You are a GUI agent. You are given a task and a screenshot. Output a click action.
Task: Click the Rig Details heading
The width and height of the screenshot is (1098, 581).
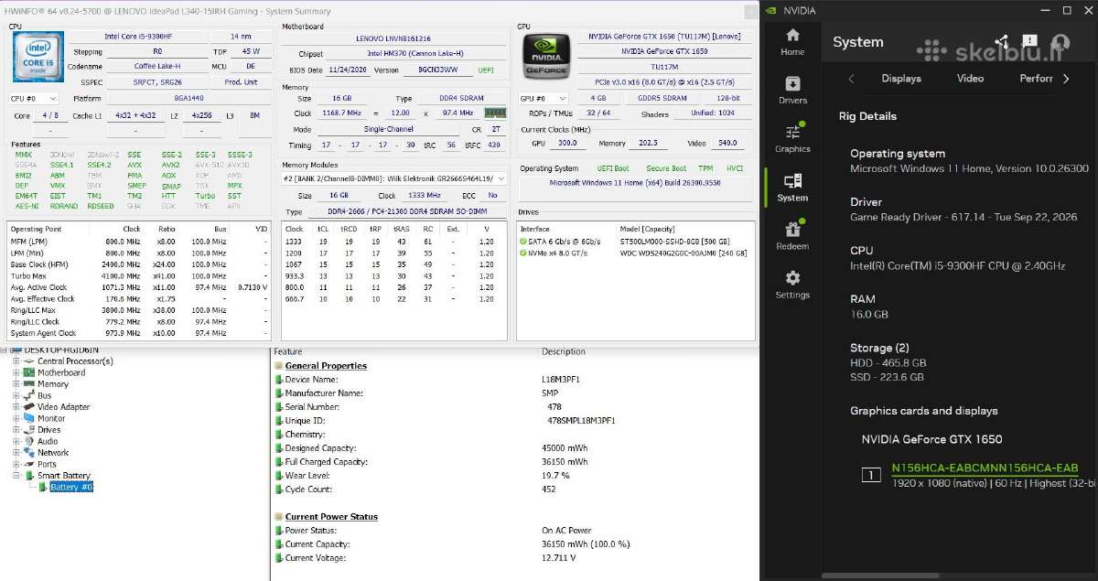[867, 116]
